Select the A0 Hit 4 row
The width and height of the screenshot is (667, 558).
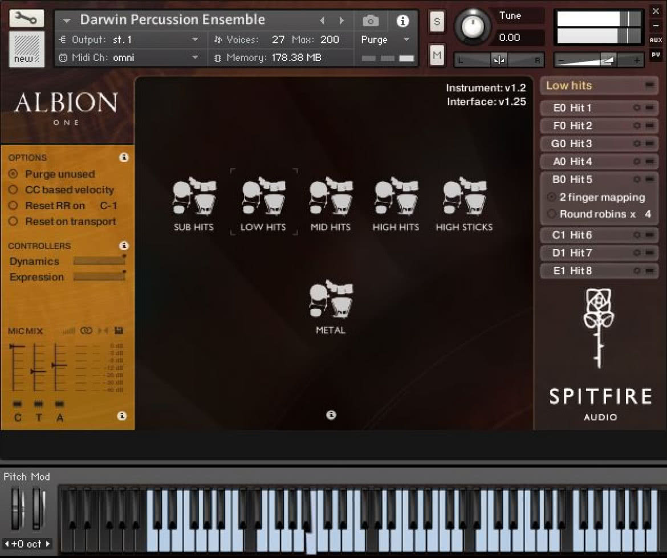coord(599,161)
